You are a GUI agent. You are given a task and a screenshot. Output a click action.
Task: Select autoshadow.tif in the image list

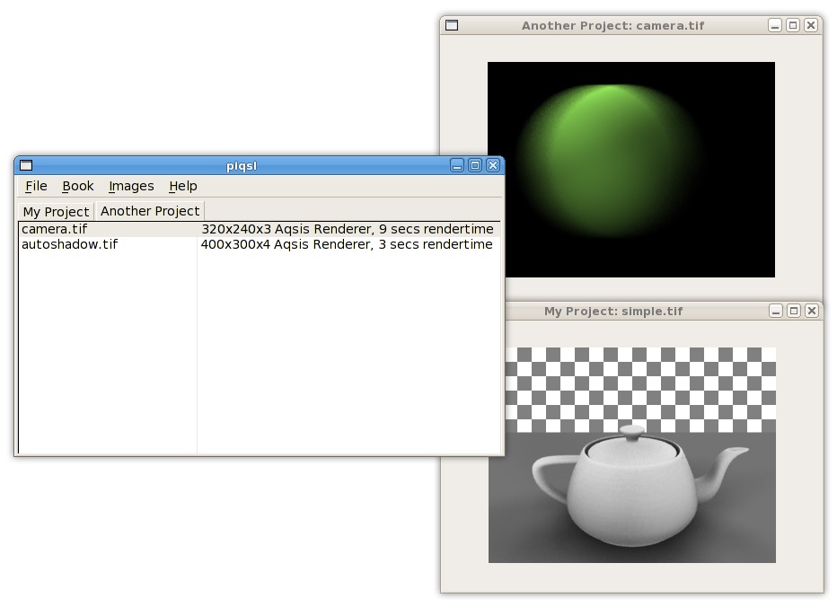(x=67, y=244)
